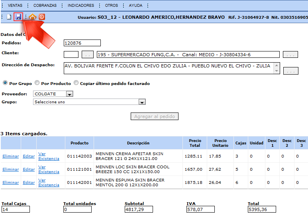Image resolution: width=308 pixels, height=215 pixels.
Task: Click the Cajas column header
Action: pyautogui.click(x=241, y=143)
